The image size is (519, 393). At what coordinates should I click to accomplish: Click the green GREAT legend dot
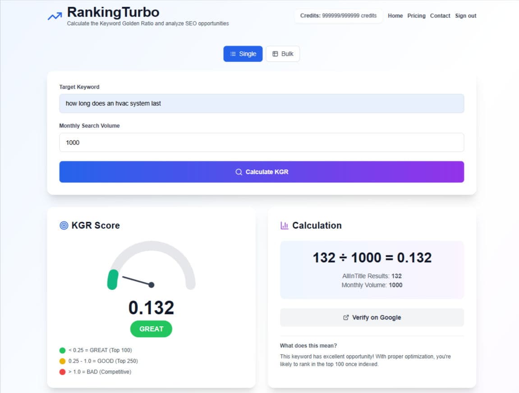coord(62,350)
